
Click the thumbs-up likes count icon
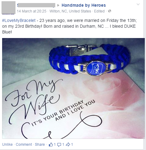[51, 145]
